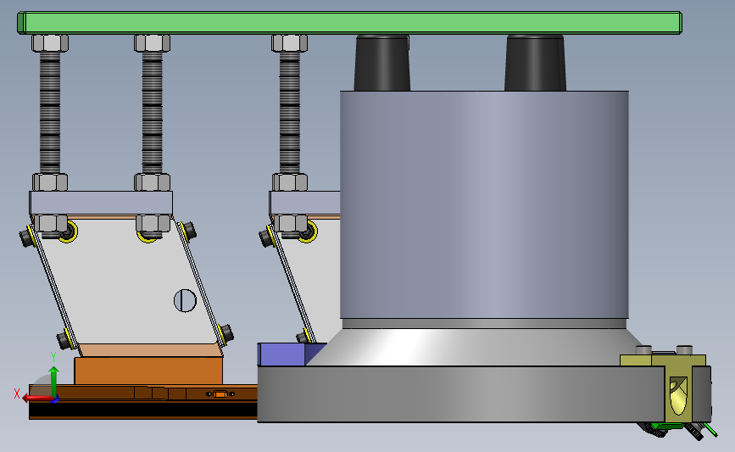Select the black strip below the brown rail
This screenshot has height=452, width=735.
tap(143, 410)
